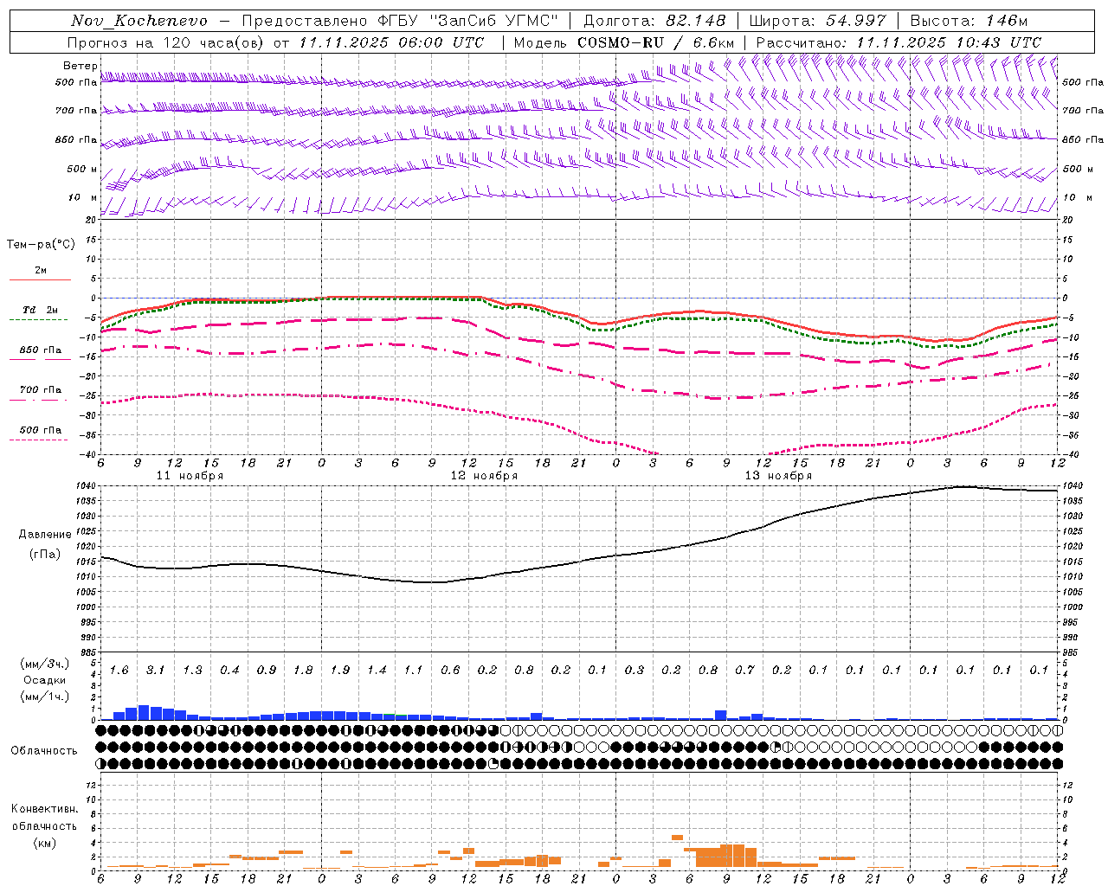The height and width of the screenshot is (886, 1108).
Task: Click the provider text ФГБУ "ЗапСиб УГМС"
Action: 468,21
